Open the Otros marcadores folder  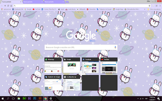click(154, 9)
